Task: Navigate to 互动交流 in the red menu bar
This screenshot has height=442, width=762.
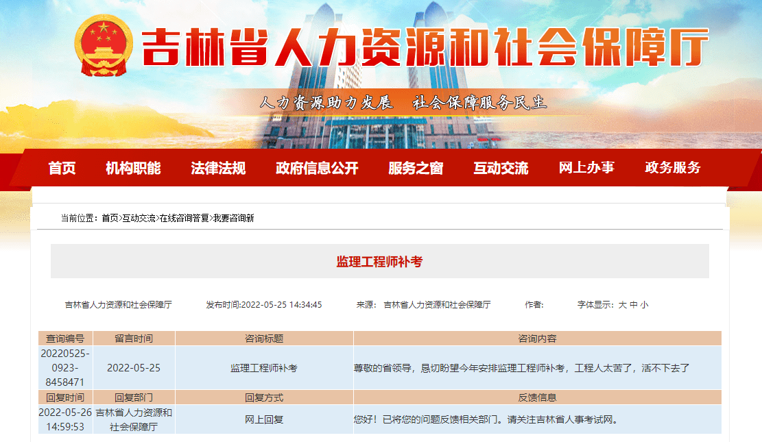Action: click(x=501, y=168)
